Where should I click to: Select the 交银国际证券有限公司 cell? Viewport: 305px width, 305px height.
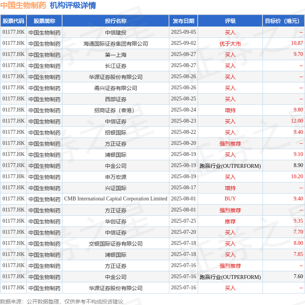pyautogui.click(x=116, y=243)
